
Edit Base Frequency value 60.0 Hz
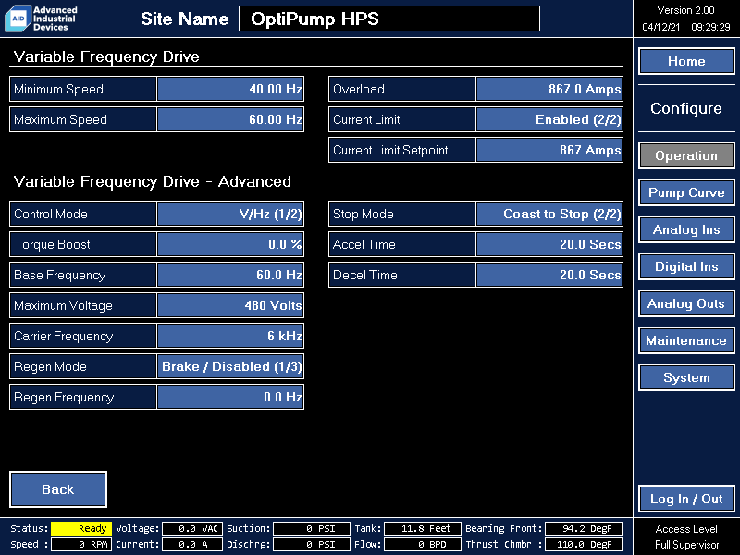(x=230, y=275)
